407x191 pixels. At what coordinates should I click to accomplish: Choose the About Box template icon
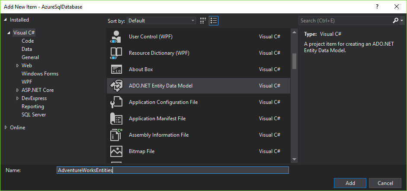tap(116, 69)
